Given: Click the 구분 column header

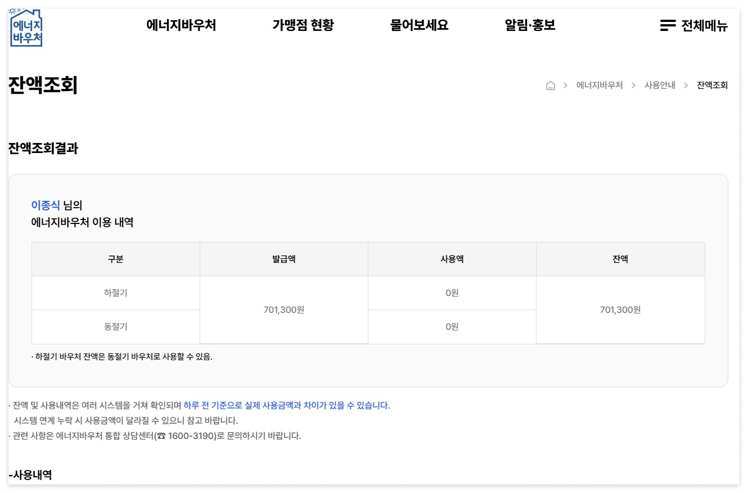Looking at the screenshot, I should pos(116,259).
